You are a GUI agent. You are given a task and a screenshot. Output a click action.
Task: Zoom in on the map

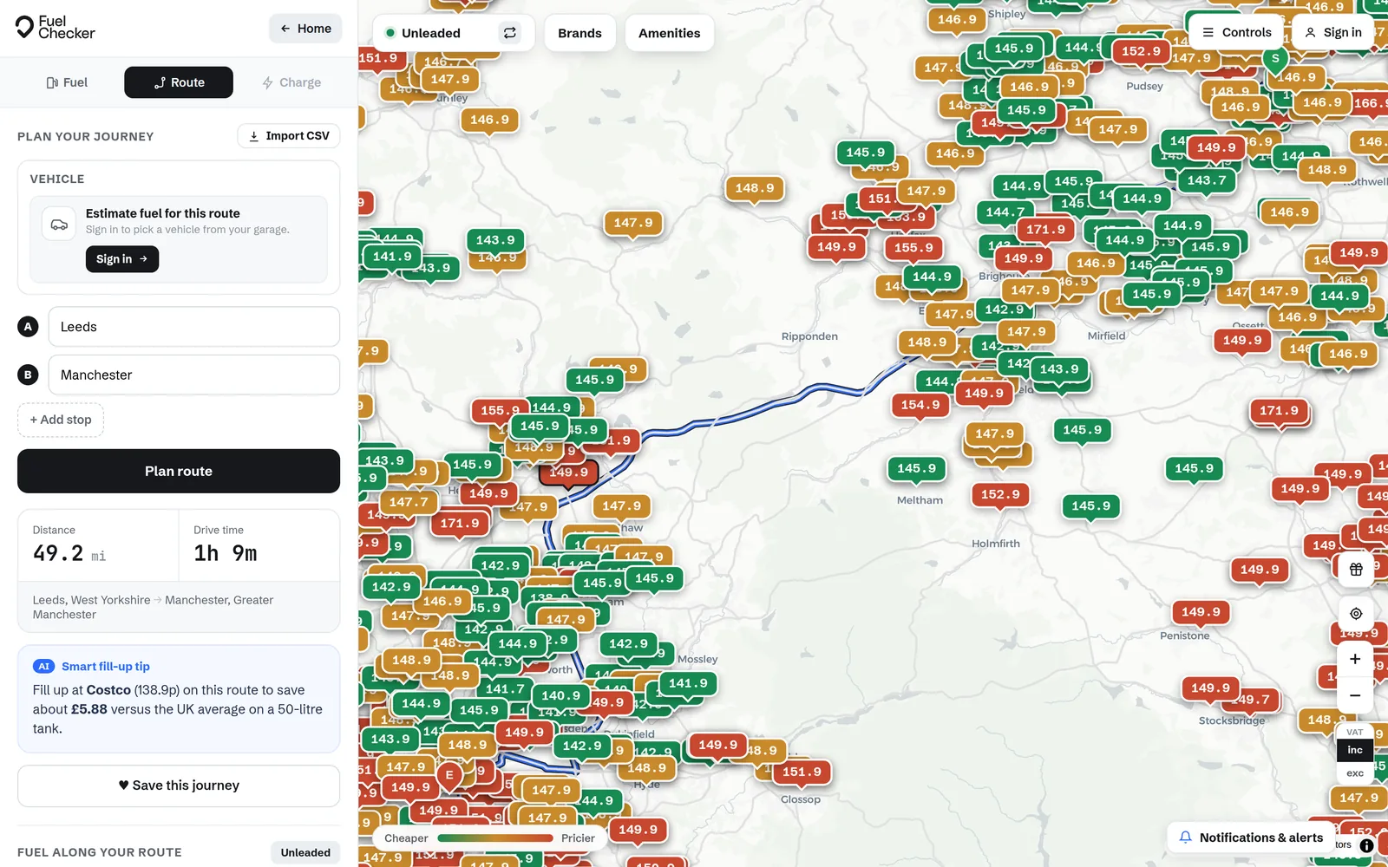(1355, 659)
